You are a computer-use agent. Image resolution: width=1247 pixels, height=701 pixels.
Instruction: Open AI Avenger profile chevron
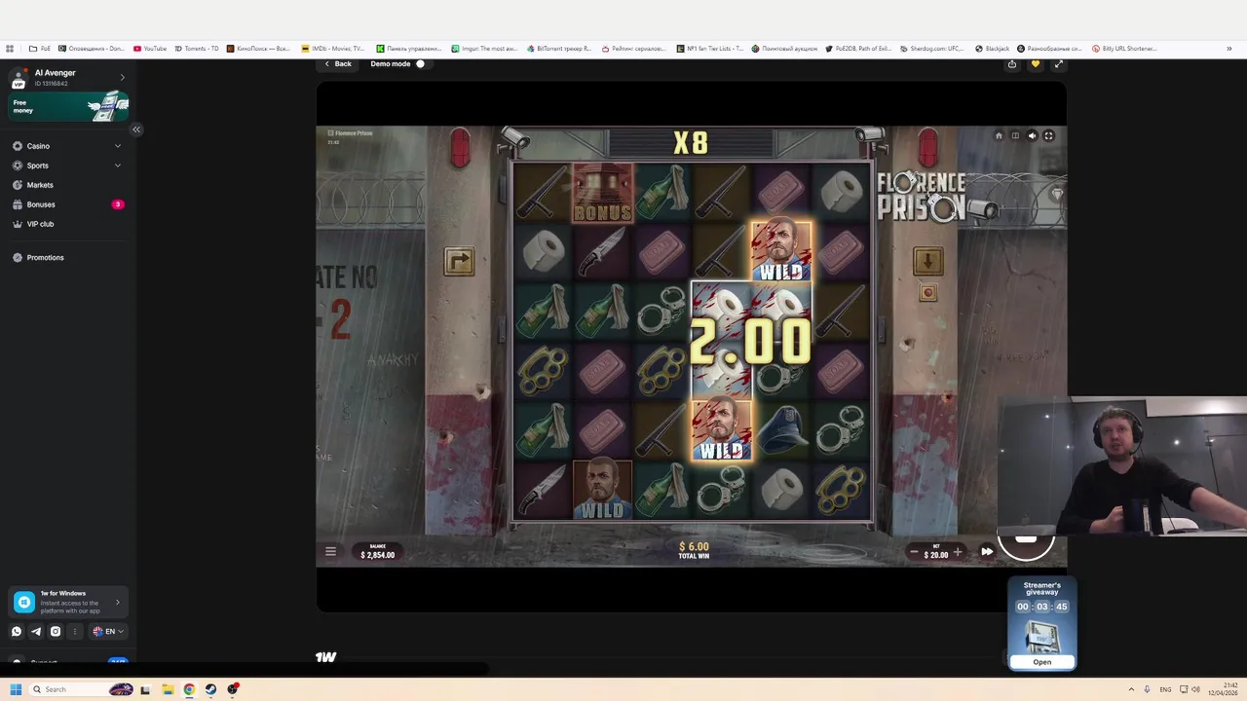click(x=122, y=77)
